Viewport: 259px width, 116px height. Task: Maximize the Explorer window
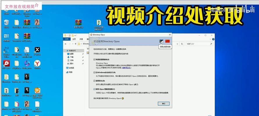tap(205, 35)
